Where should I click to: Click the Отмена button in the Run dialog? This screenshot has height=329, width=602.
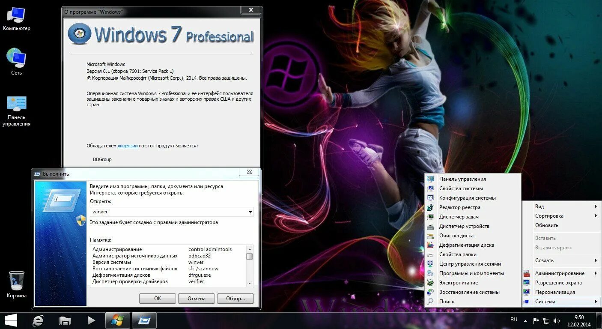[197, 299]
